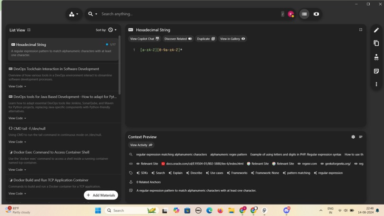Open the user profile avatar
The width and height of the screenshot is (384, 216).
pos(291,14)
